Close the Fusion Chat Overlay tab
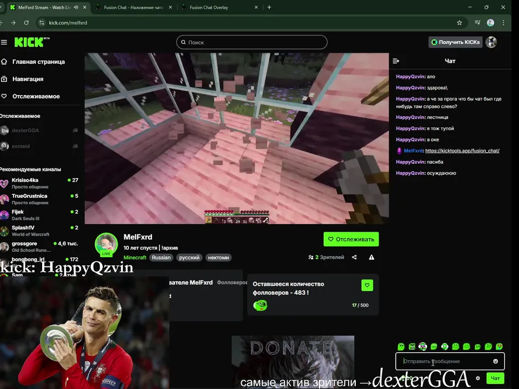This screenshot has height=389, width=519. (x=256, y=7)
